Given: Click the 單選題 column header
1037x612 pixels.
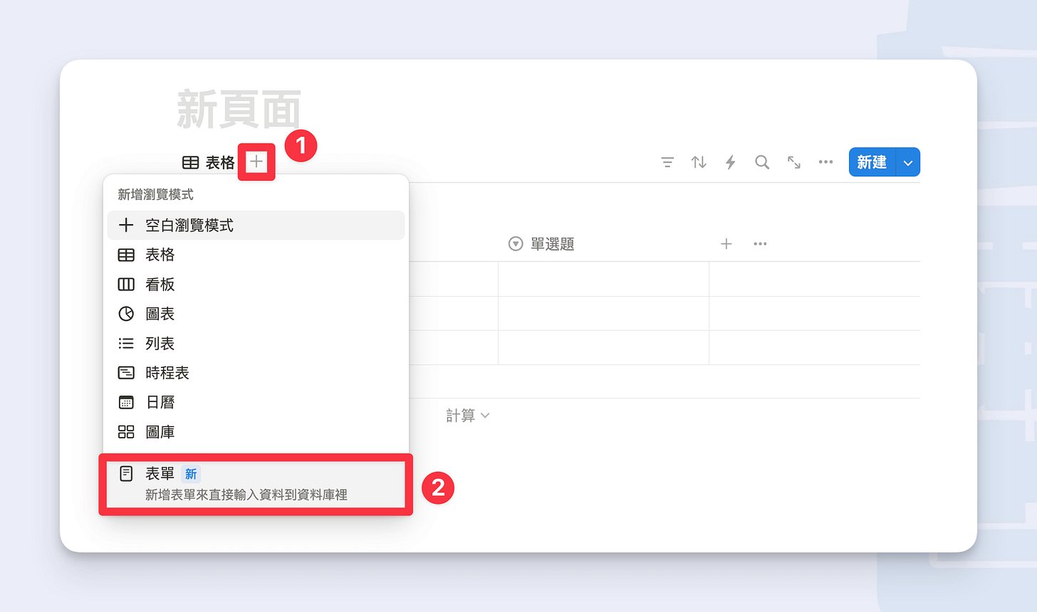Looking at the screenshot, I should (541, 244).
